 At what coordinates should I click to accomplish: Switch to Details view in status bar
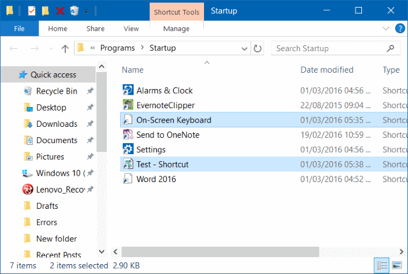click(x=382, y=265)
